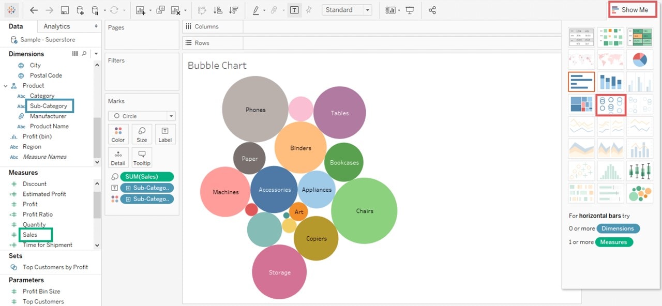662x306 pixels.
Task: Select the packed bubbles chart in Show Me
Action: tap(610, 103)
